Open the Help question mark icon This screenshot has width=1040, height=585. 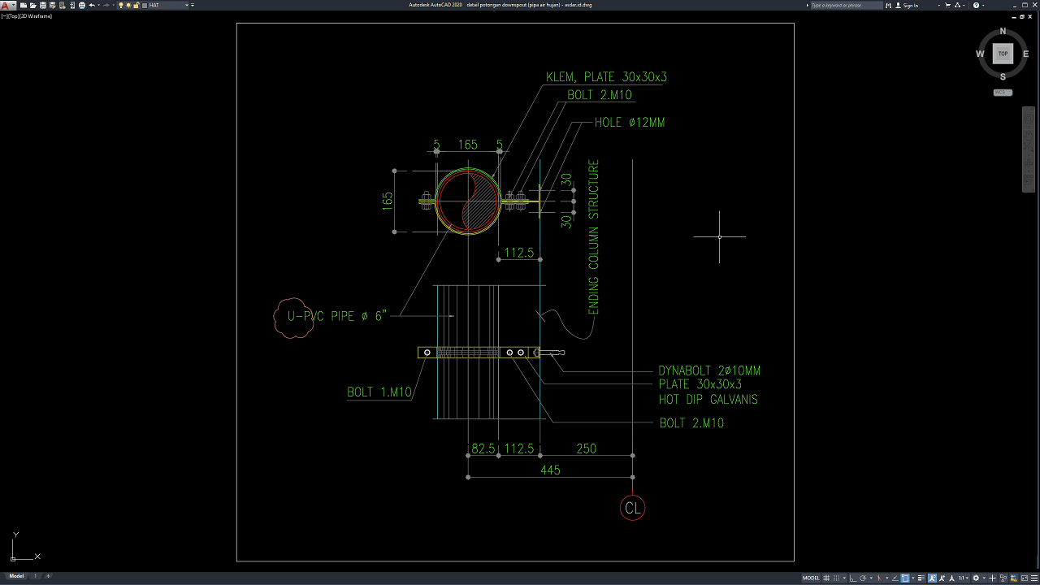coord(976,5)
